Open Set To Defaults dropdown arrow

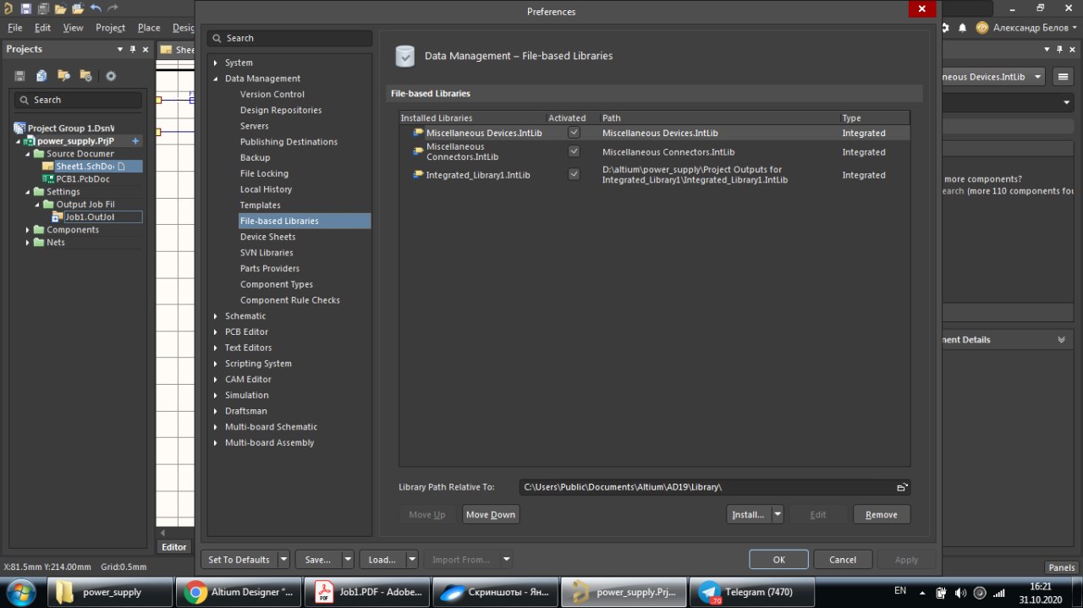(x=283, y=560)
